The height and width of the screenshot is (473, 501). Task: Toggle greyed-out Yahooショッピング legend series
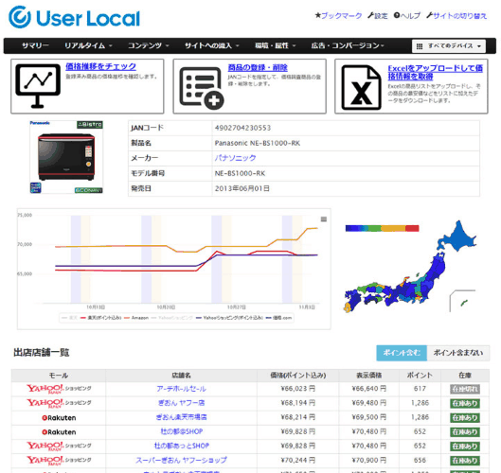point(172,318)
